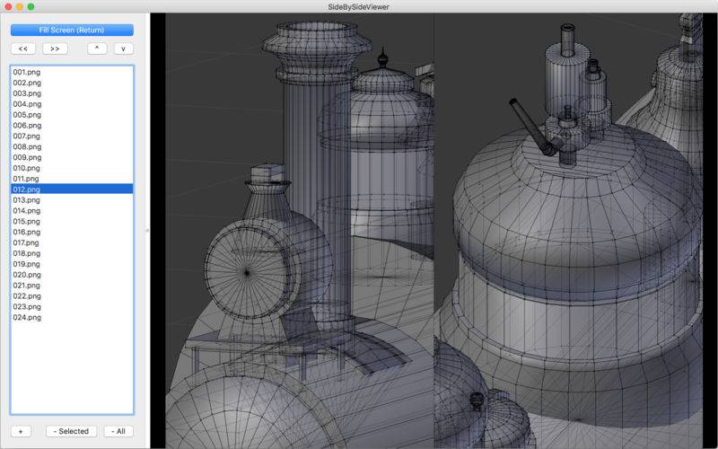The width and height of the screenshot is (718, 449).
Task: Choose 024.png at the list bottom
Action: pos(27,317)
